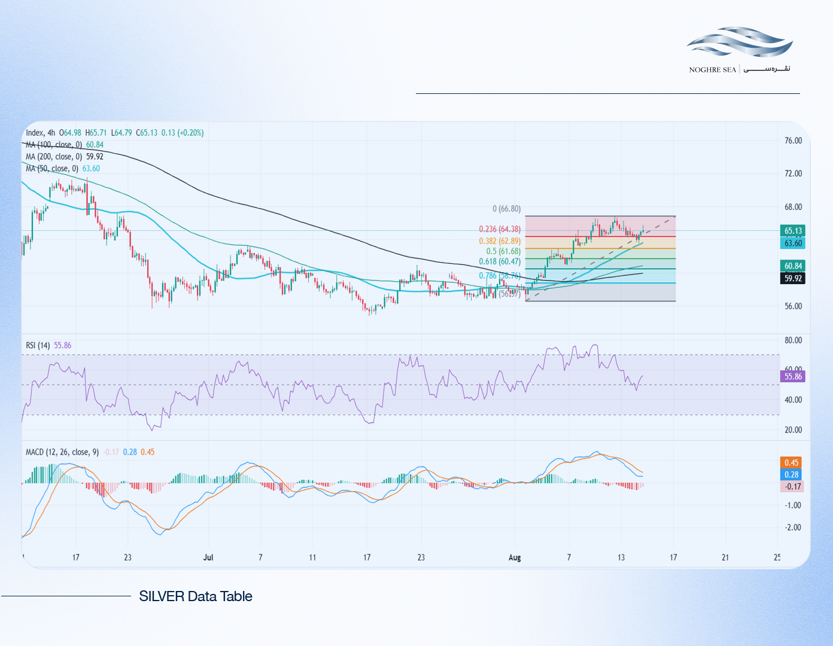Viewport: 833px width, 646px height.
Task: Click the green 65.13 price tag on axis
Action: [x=793, y=231]
